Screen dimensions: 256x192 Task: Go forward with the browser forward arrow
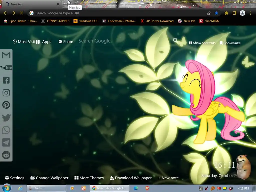tap(13, 13)
